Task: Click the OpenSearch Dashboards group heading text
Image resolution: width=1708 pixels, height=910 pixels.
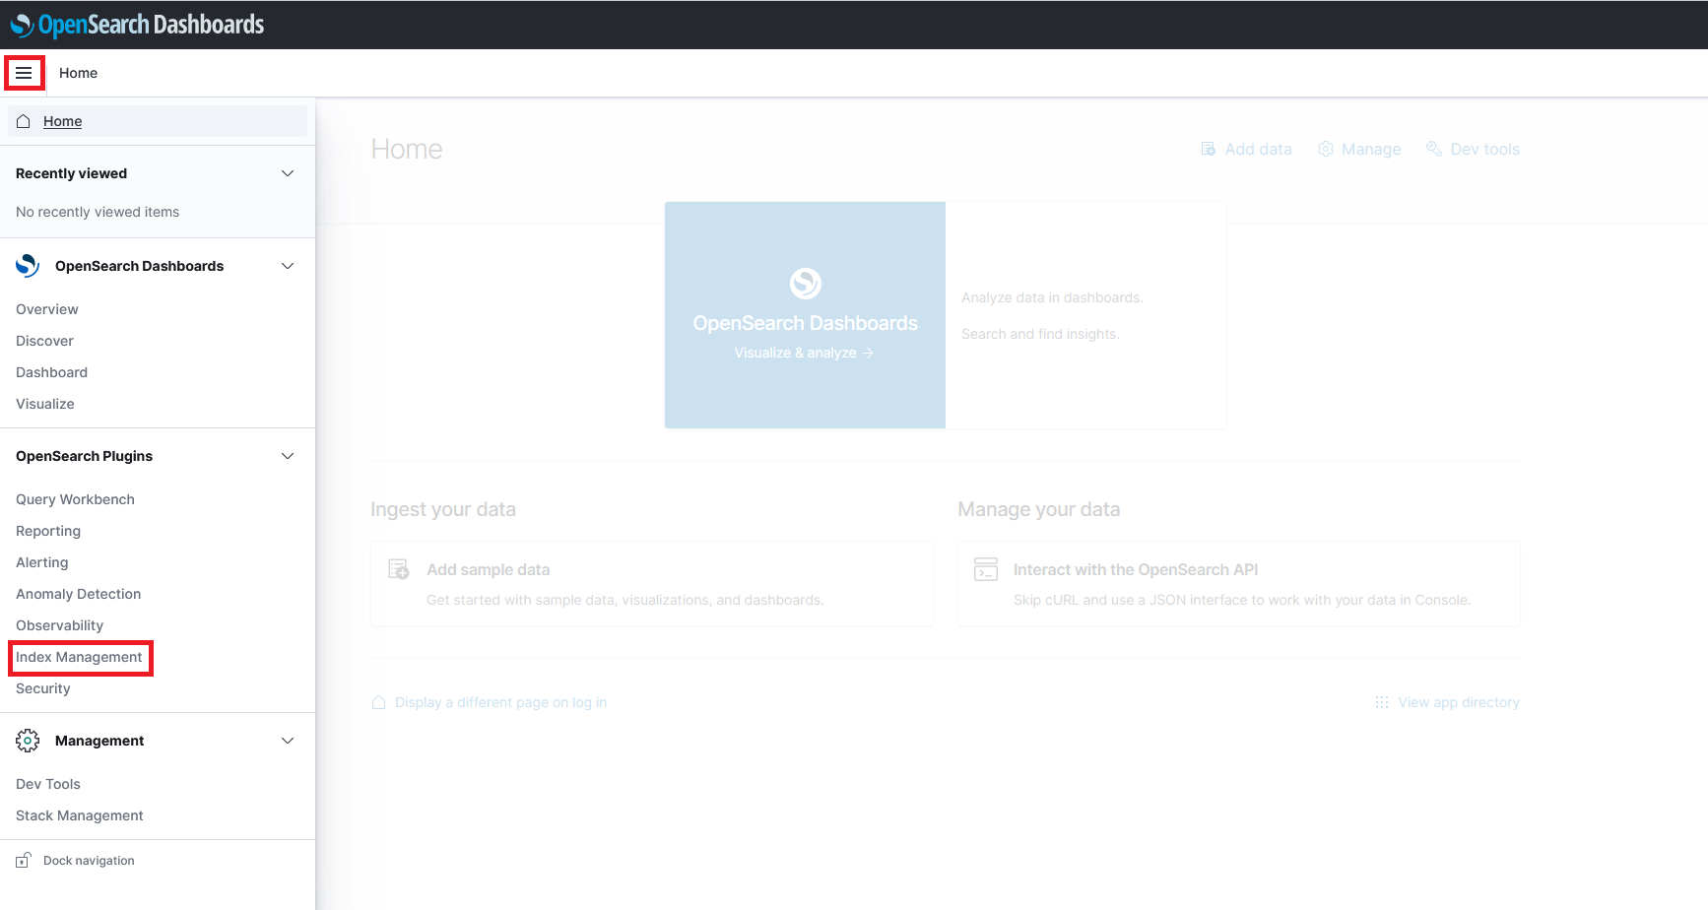Action: pos(139,266)
